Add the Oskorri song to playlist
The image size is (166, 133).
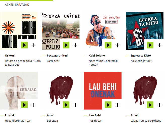(x=34, y=45)
